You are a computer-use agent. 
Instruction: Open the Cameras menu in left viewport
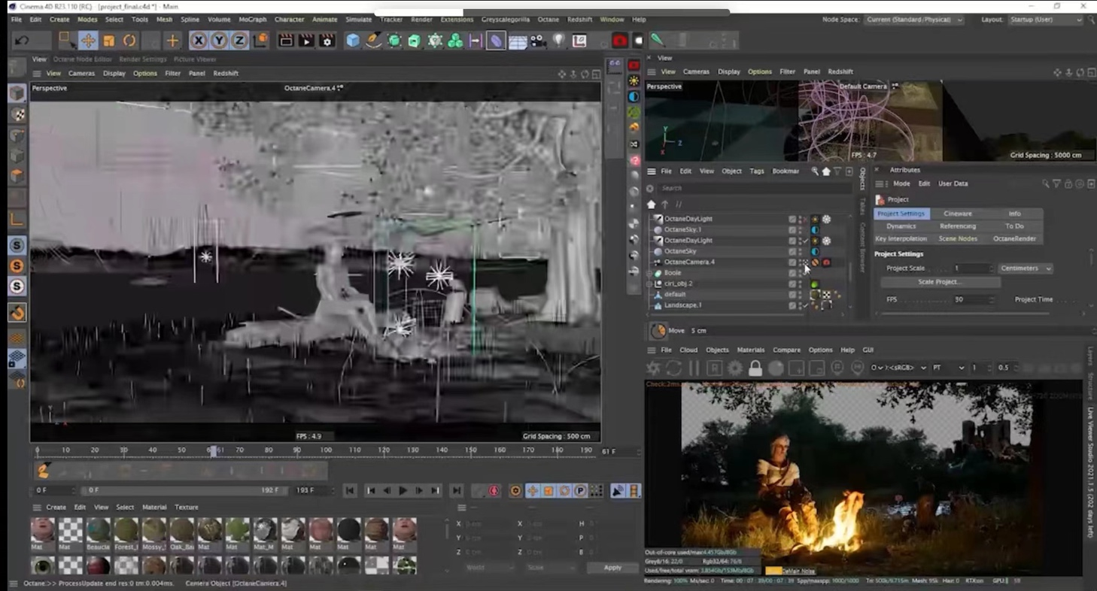coord(81,74)
